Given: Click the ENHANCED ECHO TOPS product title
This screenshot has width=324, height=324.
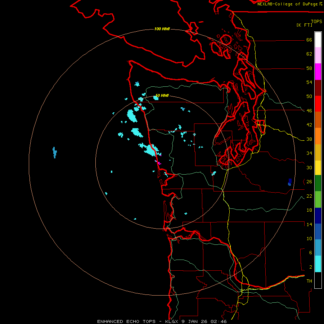Looking at the screenshot, I should click(x=126, y=321).
